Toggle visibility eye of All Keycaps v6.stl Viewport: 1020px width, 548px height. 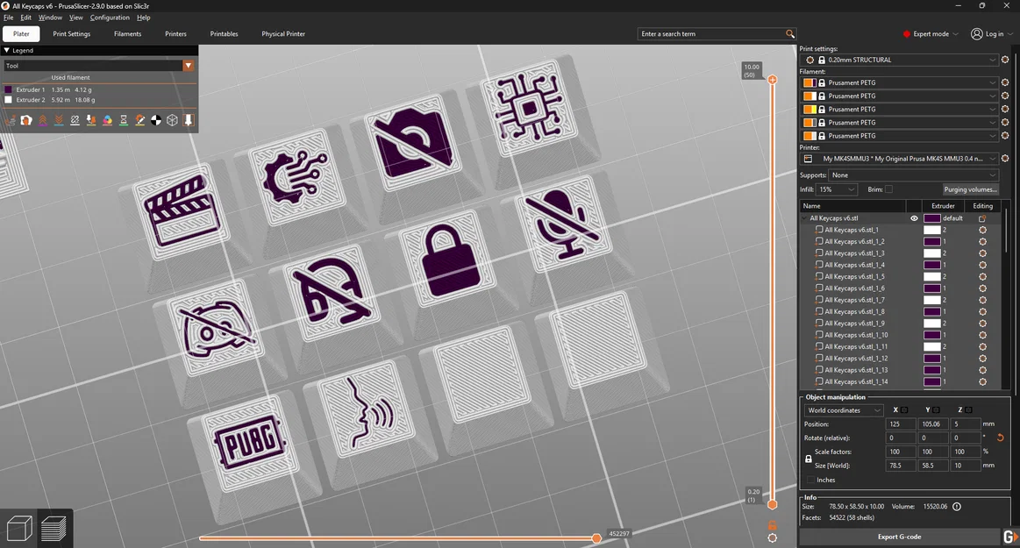point(914,218)
